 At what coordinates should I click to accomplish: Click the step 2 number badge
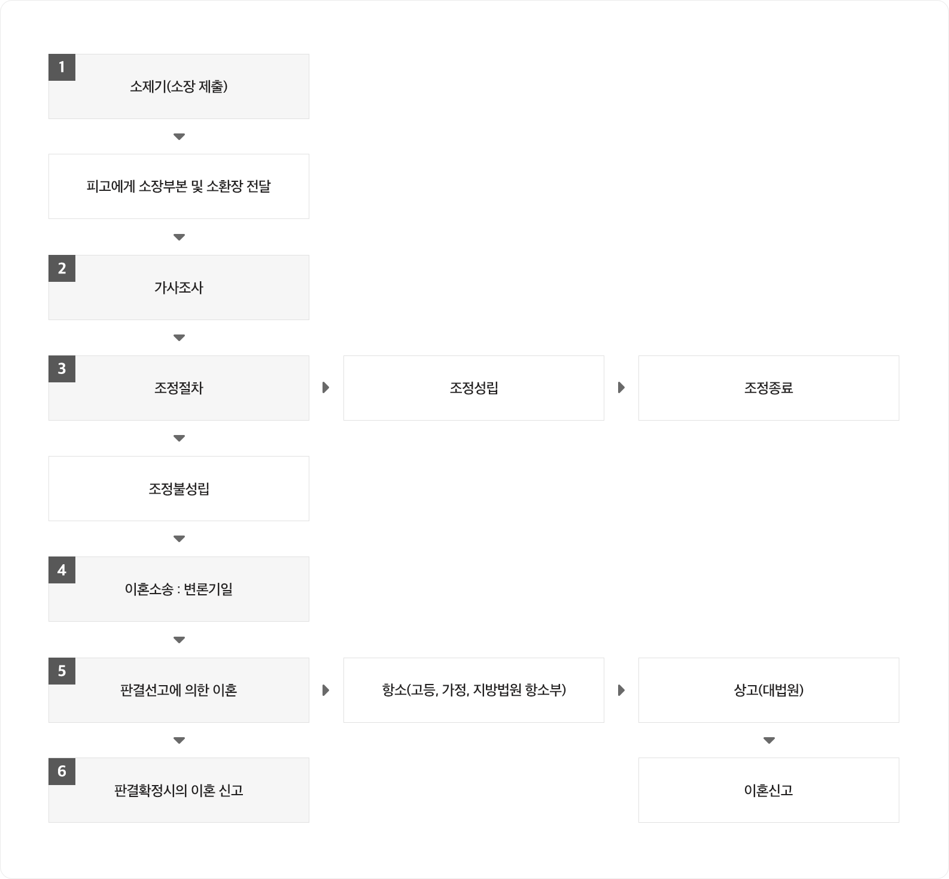click(62, 268)
